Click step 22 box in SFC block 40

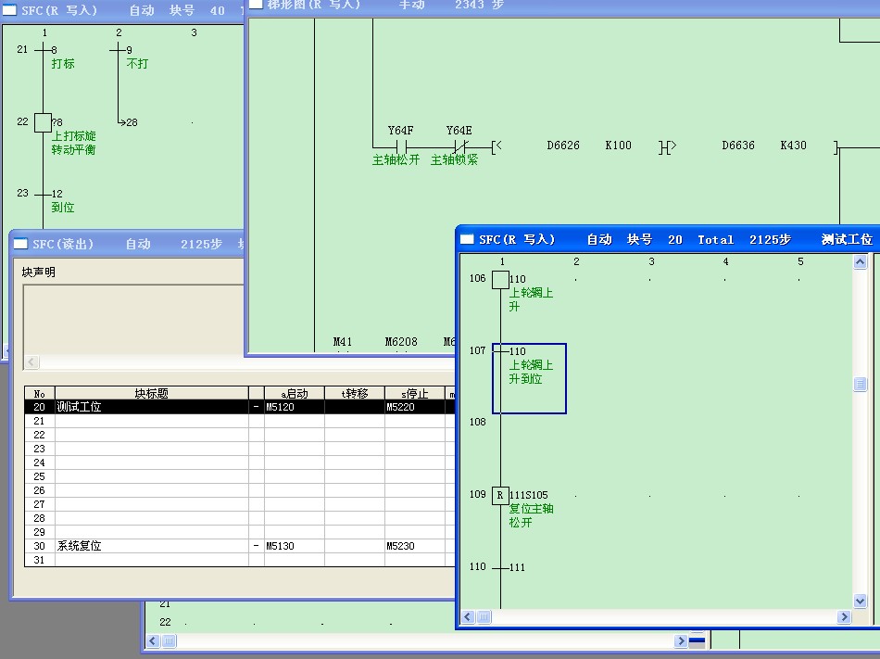click(x=43, y=122)
